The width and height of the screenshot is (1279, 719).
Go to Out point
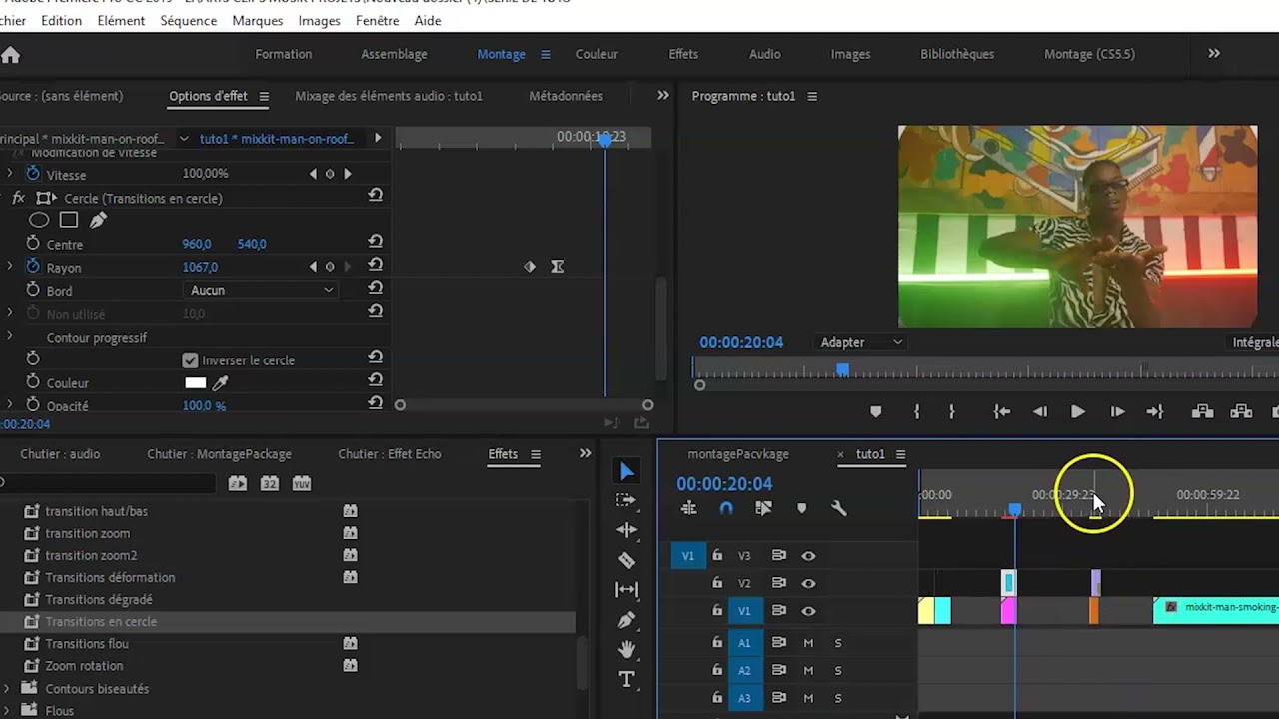(x=1155, y=411)
